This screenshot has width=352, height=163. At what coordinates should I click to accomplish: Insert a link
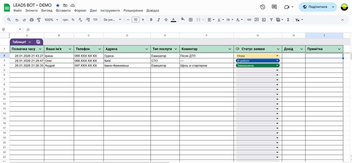tap(249, 20)
